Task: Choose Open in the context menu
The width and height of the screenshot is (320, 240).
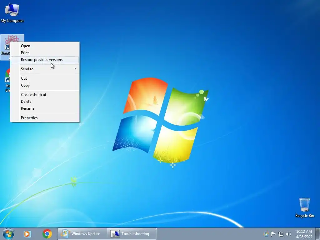Action: click(45, 46)
